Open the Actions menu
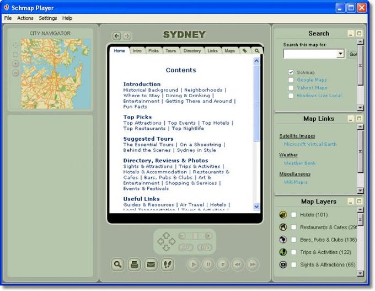Viewport: 375px width, 291px height. point(25,18)
